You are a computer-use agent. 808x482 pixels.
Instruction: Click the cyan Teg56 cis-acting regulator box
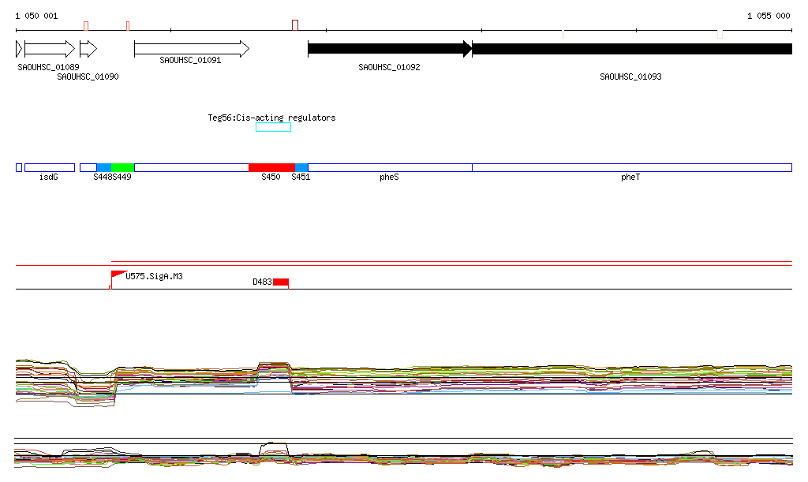tap(273, 127)
